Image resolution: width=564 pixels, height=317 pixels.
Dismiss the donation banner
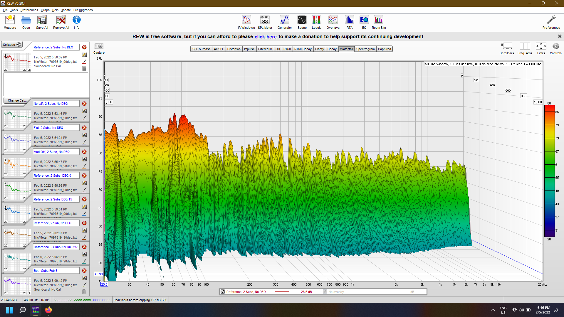coord(560,36)
